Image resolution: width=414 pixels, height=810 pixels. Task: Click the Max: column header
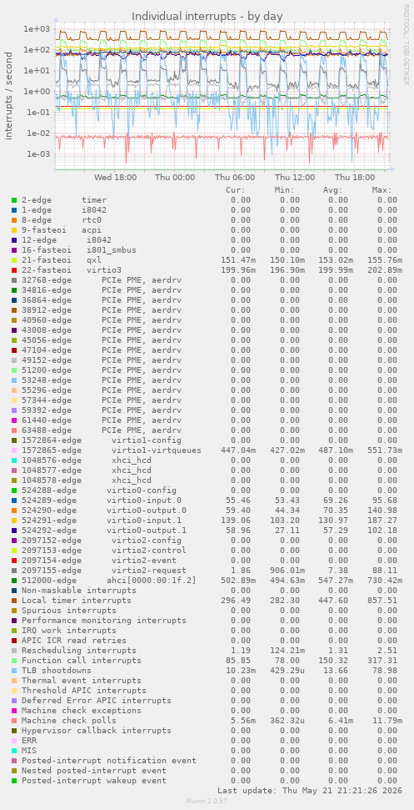(x=382, y=190)
